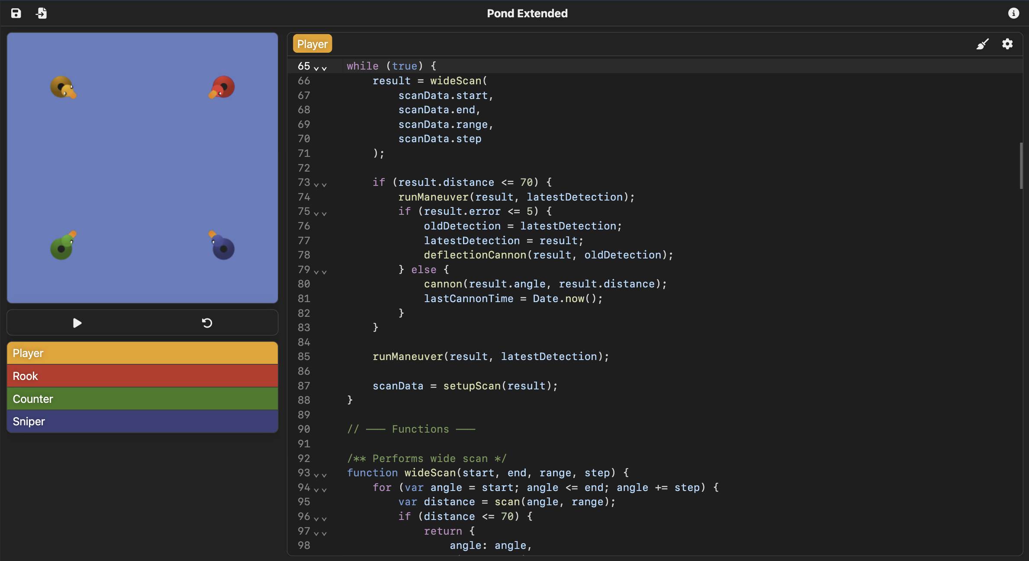
Task: Click the green Counter duck in pond
Action: [63, 245]
